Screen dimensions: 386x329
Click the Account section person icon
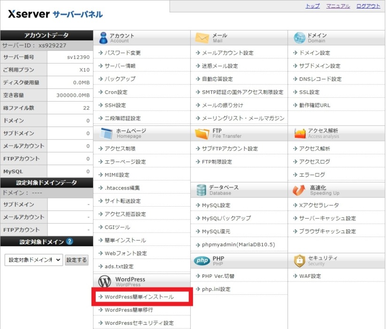[x=103, y=38]
